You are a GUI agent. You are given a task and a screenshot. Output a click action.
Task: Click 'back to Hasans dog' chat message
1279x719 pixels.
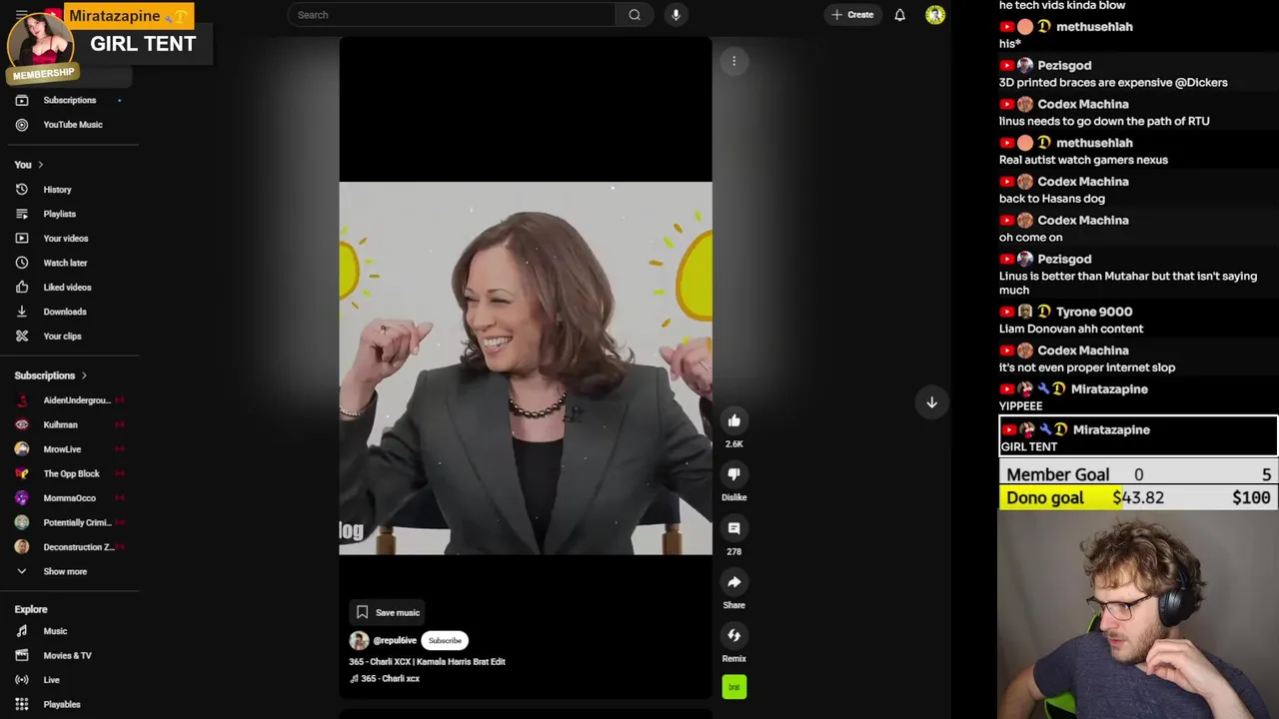coord(1052,199)
